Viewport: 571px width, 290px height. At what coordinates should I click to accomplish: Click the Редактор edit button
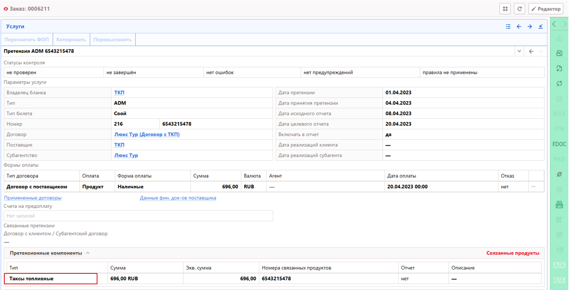545,9
